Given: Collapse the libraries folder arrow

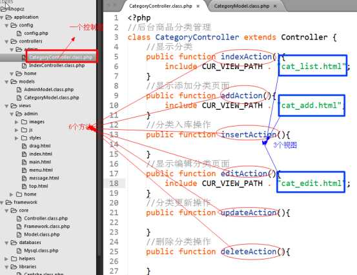Looking at the screenshot, I should tap(7, 267).
